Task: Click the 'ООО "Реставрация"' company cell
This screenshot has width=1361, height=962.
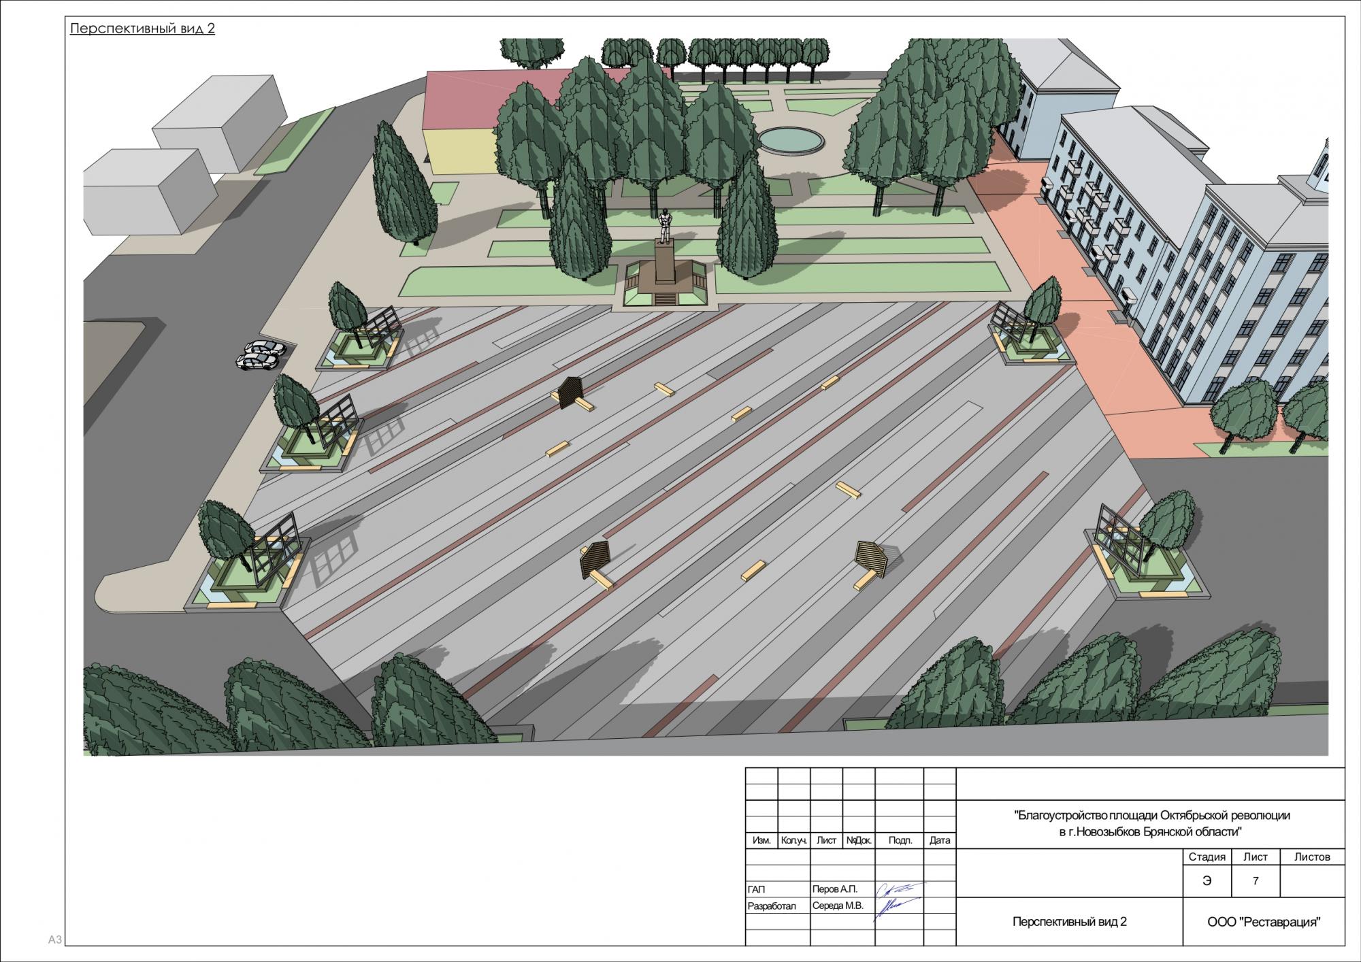Action: click(1264, 923)
